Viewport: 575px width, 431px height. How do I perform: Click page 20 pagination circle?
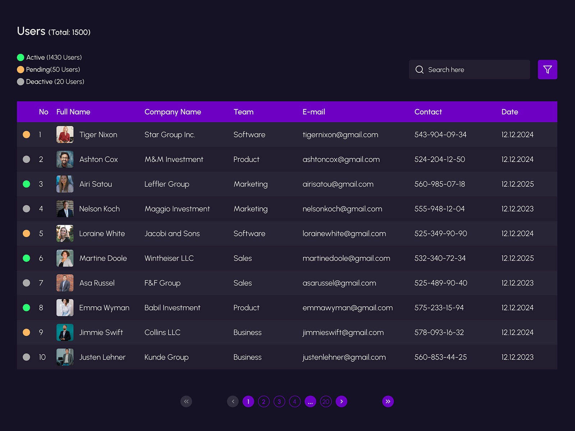pos(326,402)
